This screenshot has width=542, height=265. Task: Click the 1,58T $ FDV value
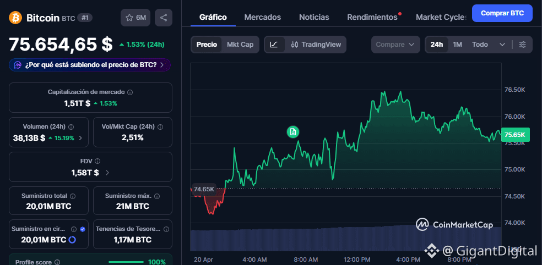click(85, 173)
